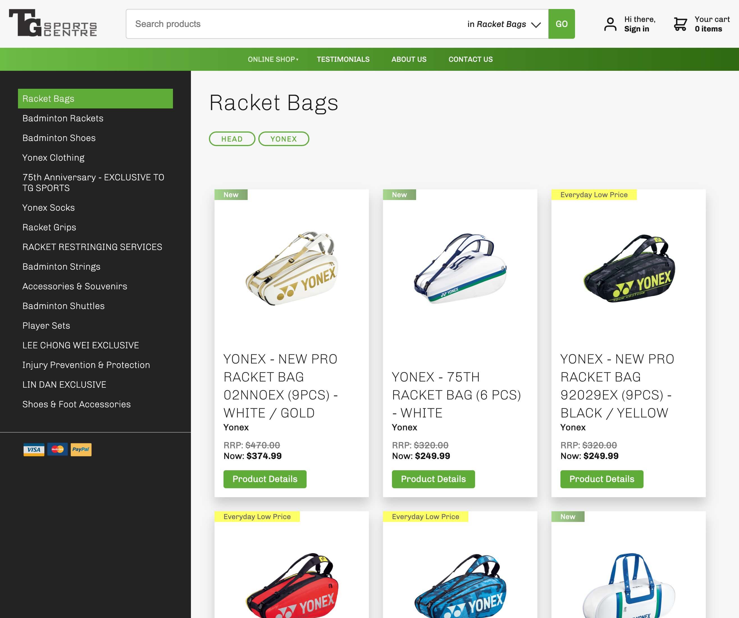Open the black/yellow Yonex bag image
Viewport: 739px width, 618px height.
click(x=628, y=268)
